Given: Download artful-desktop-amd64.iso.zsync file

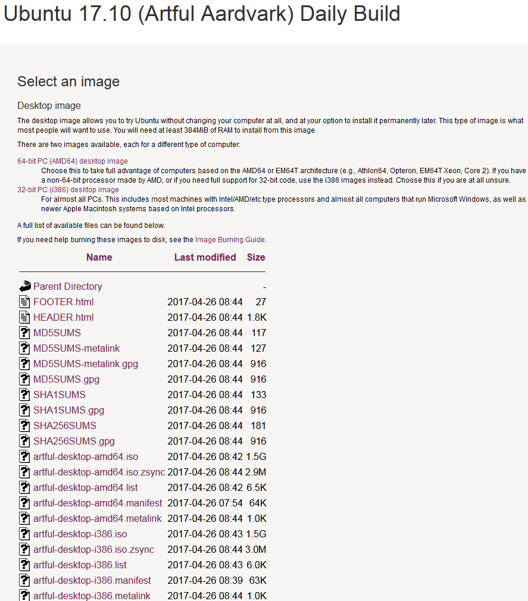Looking at the screenshot, I should click(99, 472).
